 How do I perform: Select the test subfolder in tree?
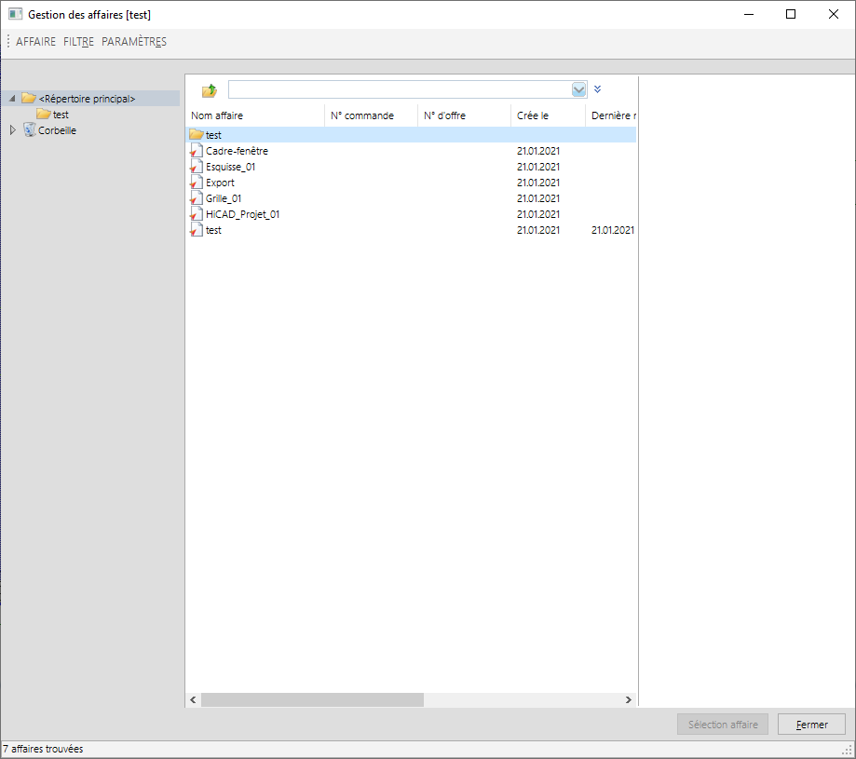(61, 115)
